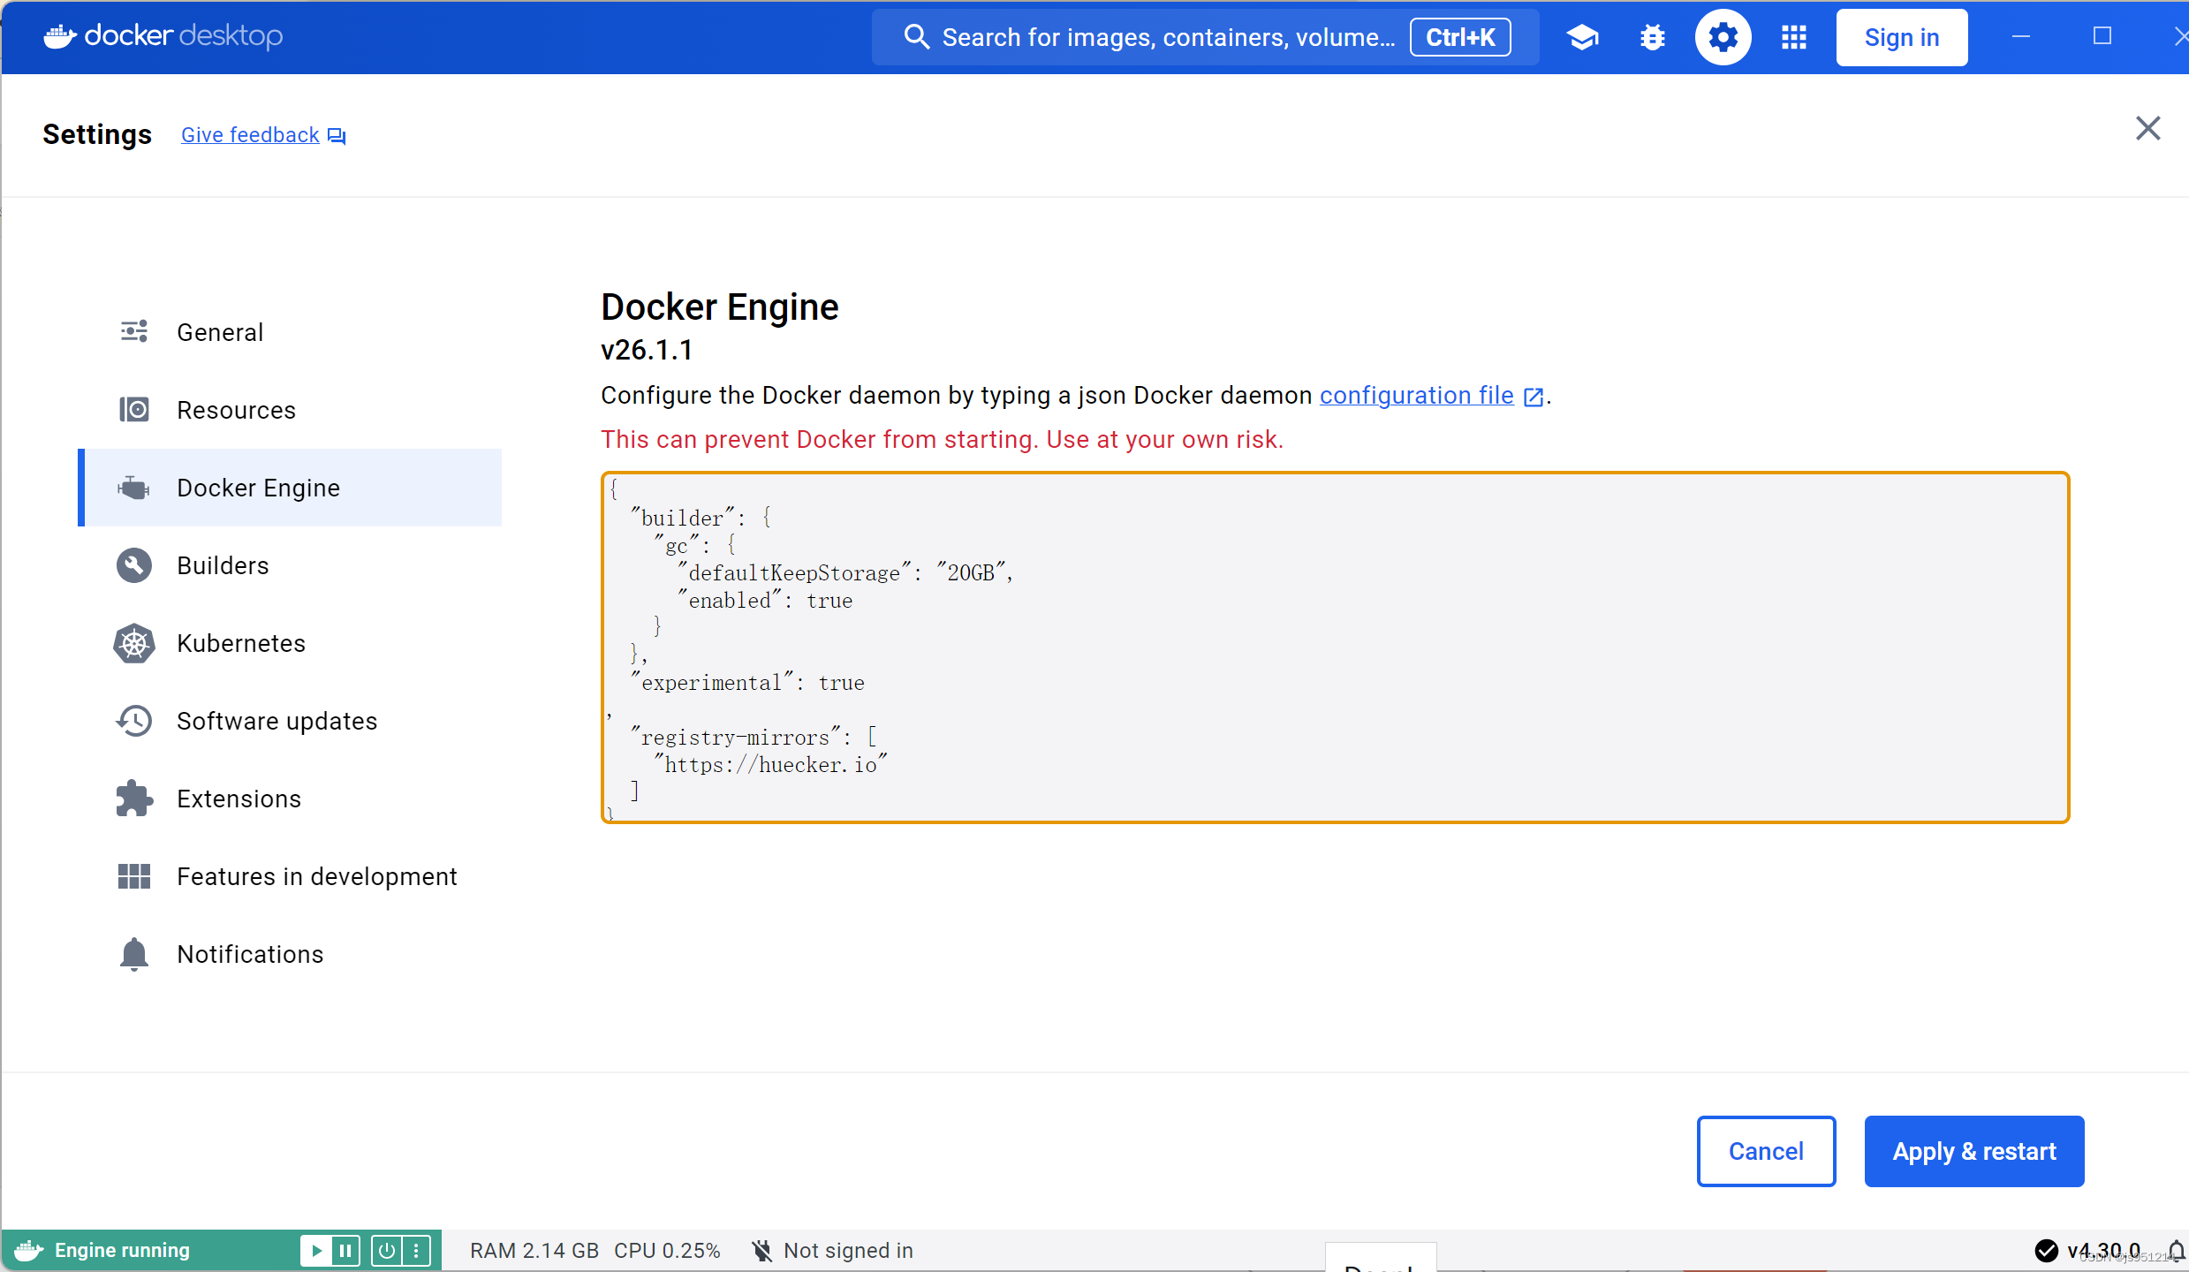Open the Learning center graduation cap icon
This screenshot has height=1272, width=2189.
coord(1582,37)
